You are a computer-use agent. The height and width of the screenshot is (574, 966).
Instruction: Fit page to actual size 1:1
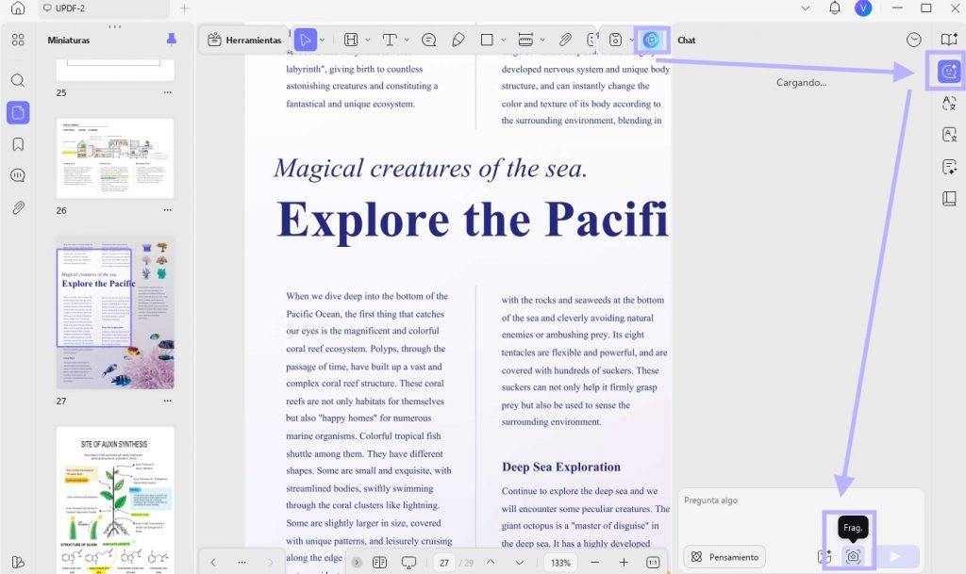[x=653, y=563]
